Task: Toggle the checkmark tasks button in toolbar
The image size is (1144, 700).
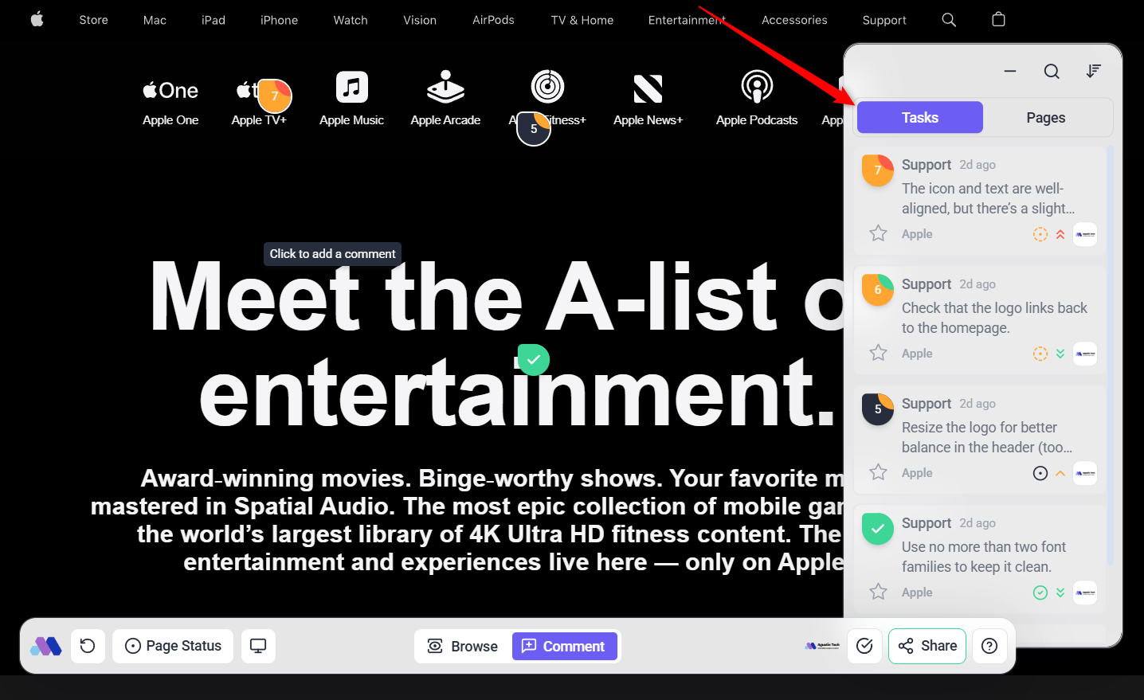Action: 864,646
